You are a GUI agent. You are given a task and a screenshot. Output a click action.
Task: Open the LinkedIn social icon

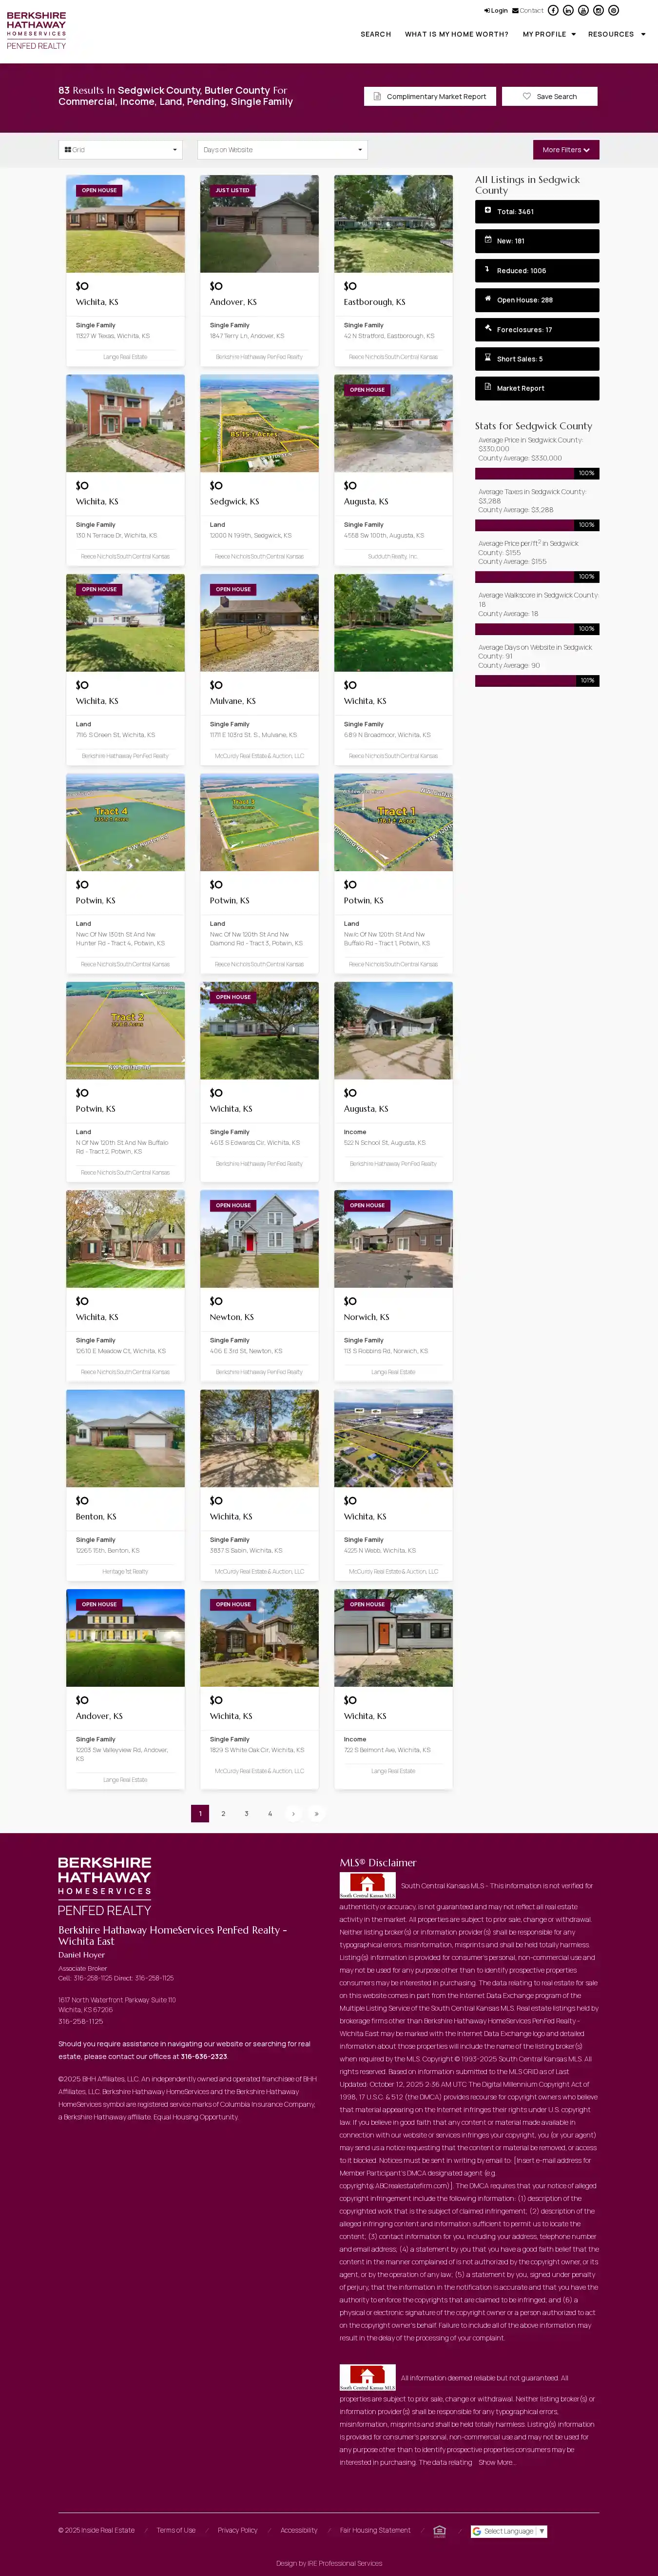[568, 10]
